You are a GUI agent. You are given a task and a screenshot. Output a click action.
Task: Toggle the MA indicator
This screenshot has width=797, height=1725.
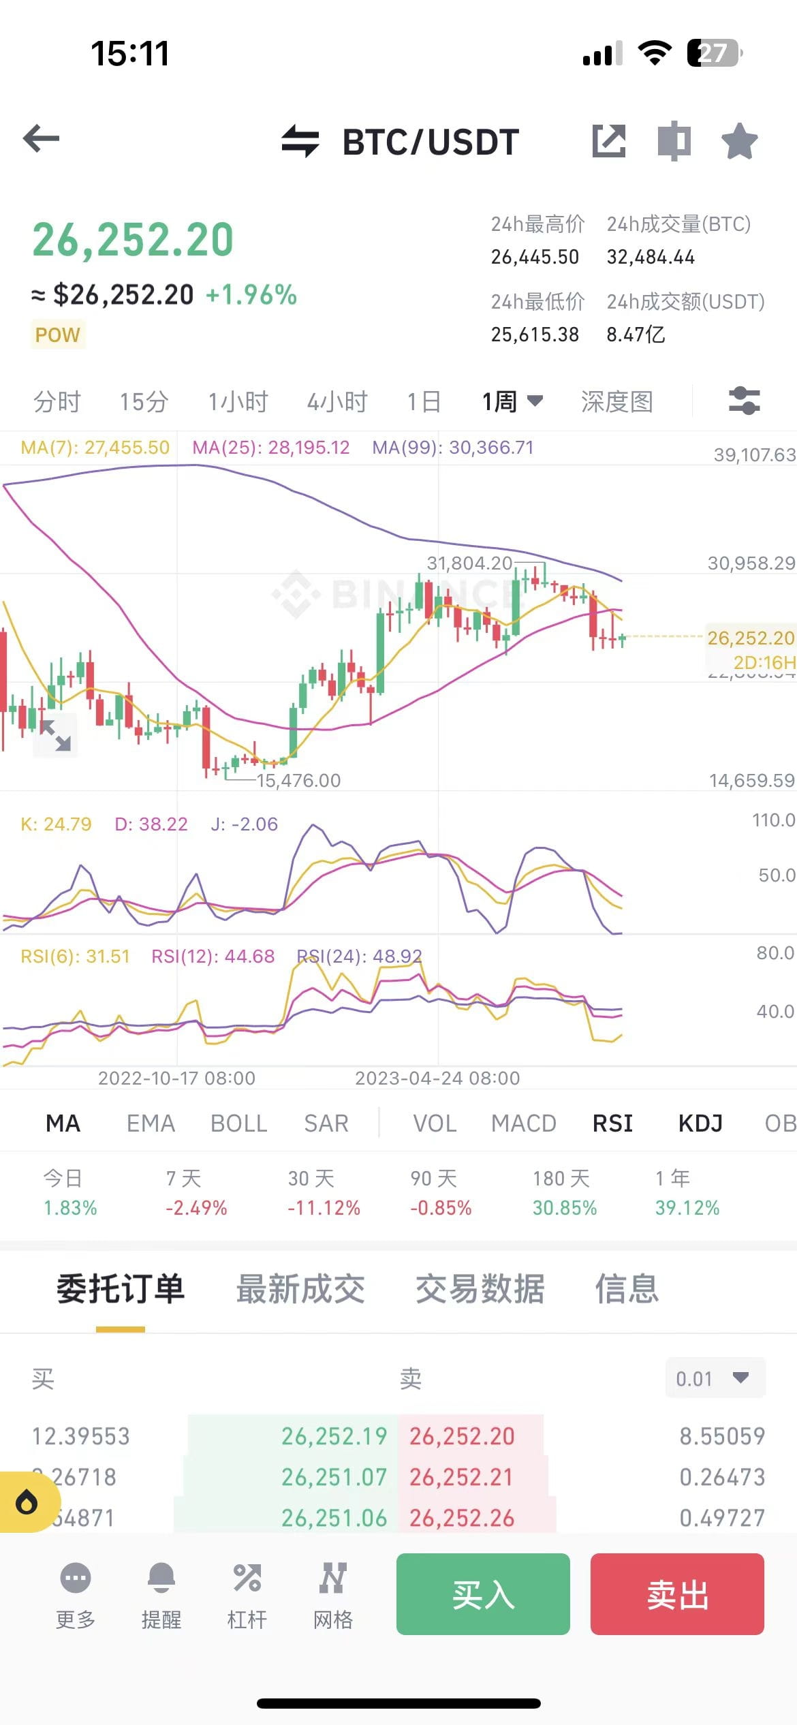pos(63,1123)
